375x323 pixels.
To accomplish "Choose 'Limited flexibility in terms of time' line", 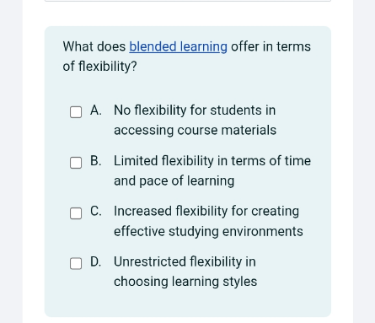I will (212, 161).
